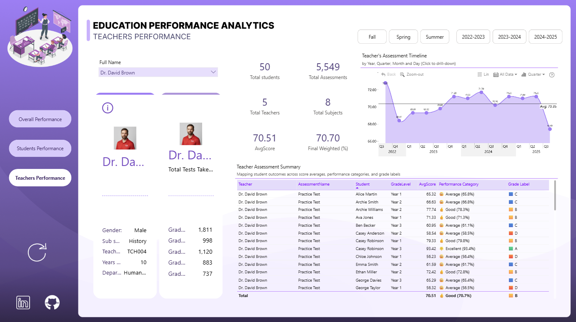
Task: Select the Summer filter button
Action: pyautogui.click(x=435, y=37)
